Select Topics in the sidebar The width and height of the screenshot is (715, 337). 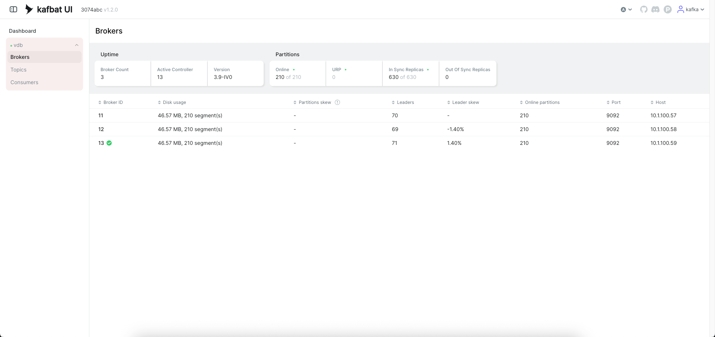pos(19,70)
